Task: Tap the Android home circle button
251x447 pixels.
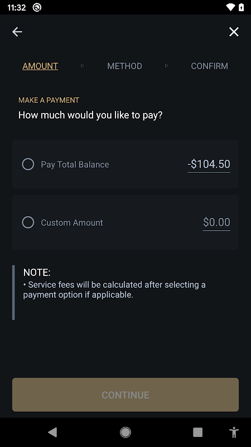Action: (126, 432)
